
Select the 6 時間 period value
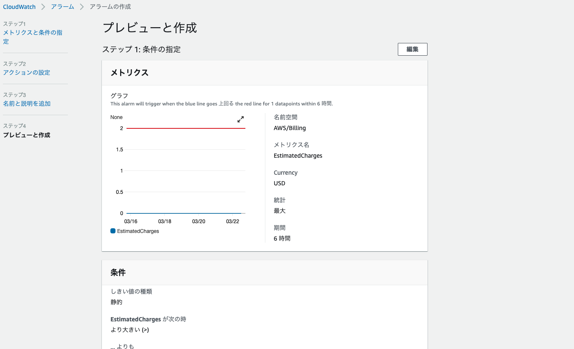tap(282, 238)
